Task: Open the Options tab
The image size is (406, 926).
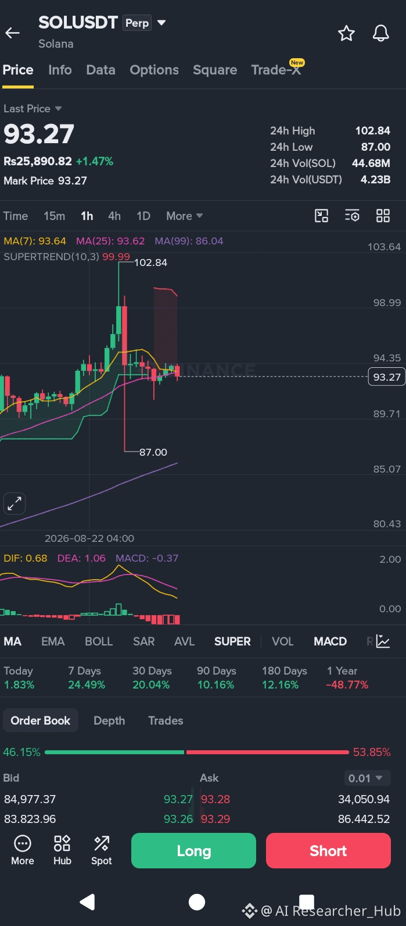Action: (x=154, y=70)
